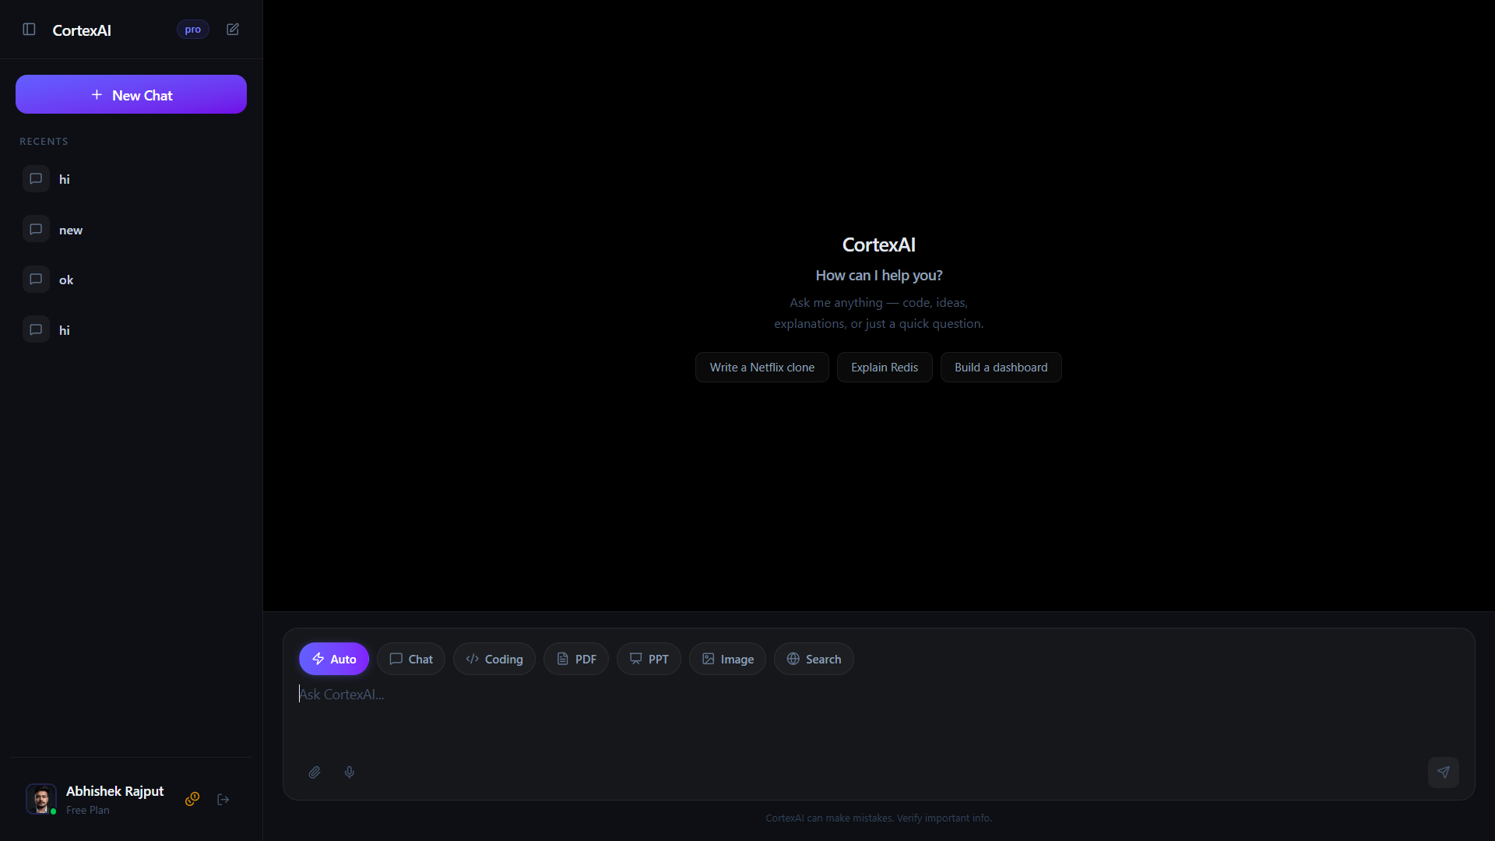Switch to PPT mode
Image resolution: width=1495 pixels, height=841 pixels.
[x=649, y=659]
